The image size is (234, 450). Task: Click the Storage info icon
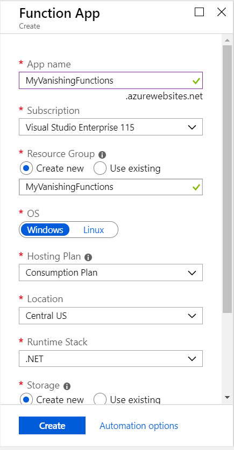pos(67,386)
